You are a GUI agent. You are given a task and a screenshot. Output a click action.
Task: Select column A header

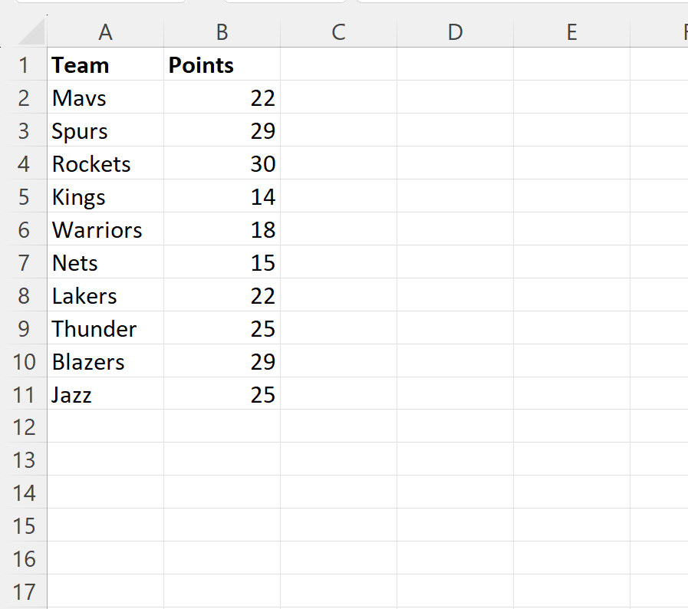click(106, 32)
